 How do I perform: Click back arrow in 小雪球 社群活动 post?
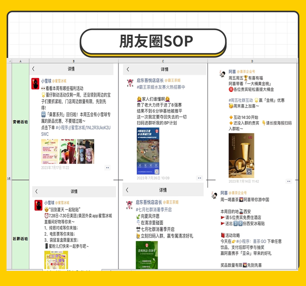coord(36,191)
